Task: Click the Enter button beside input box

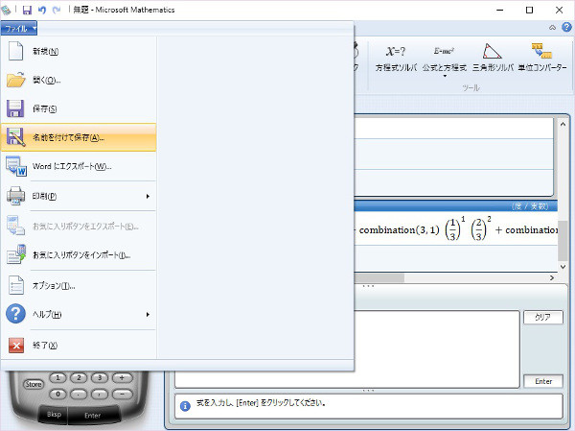Action: point(543,381)
